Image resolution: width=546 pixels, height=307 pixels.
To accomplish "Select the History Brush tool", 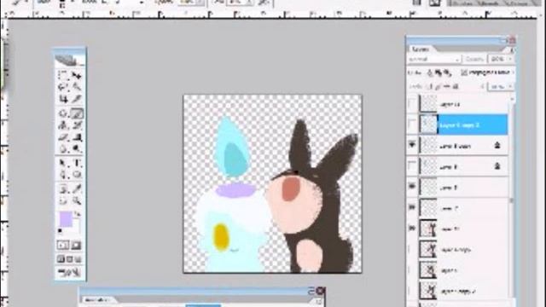I will (77, 125).
